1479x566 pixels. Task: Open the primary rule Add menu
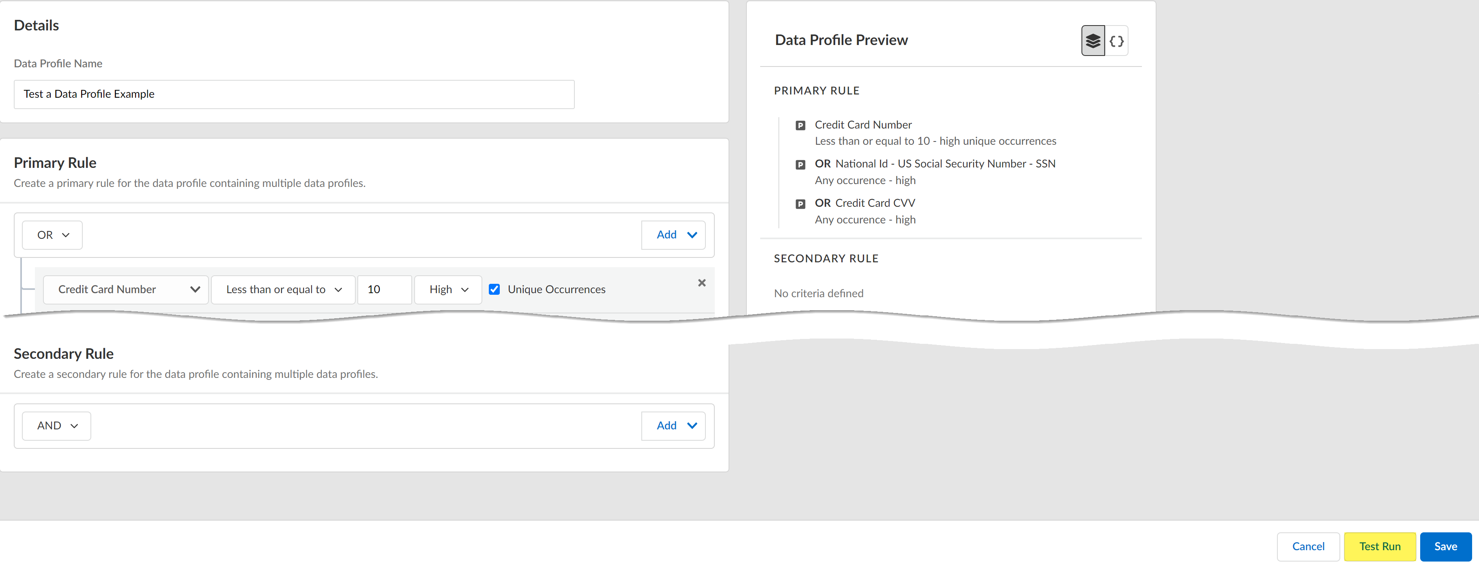[x=673, y=235]
